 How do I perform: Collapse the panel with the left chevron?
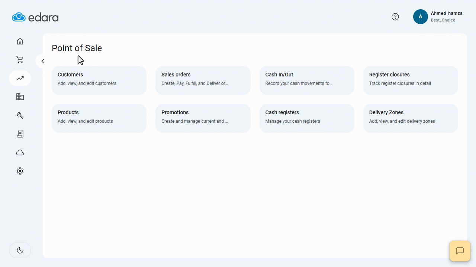click(x=42, y=61)
